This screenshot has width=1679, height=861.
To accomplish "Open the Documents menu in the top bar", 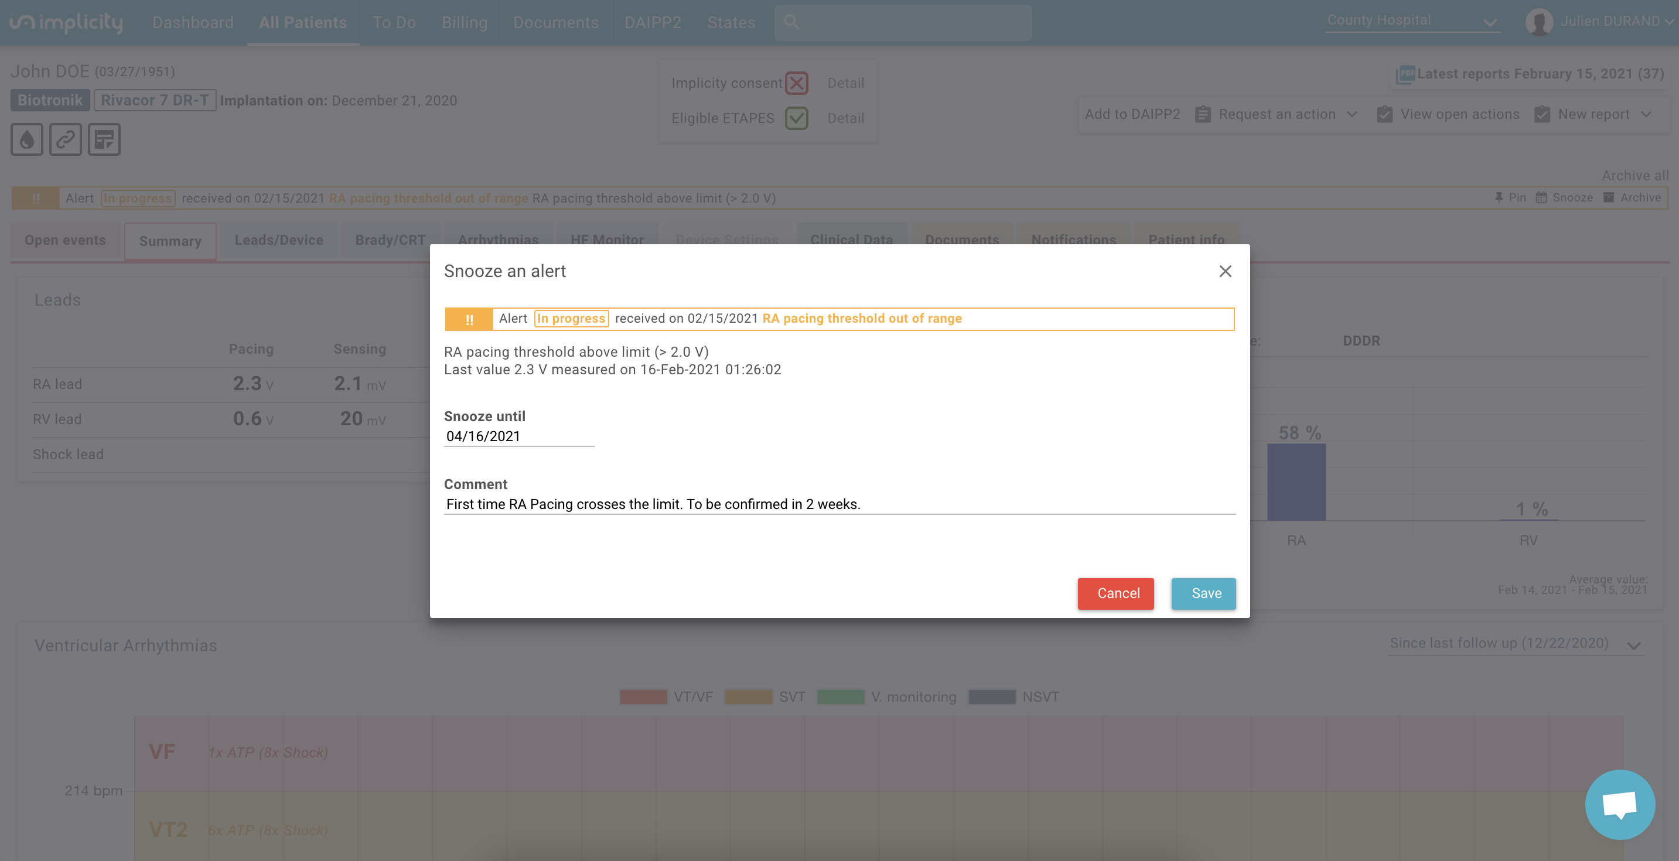I will coord(556,23).
